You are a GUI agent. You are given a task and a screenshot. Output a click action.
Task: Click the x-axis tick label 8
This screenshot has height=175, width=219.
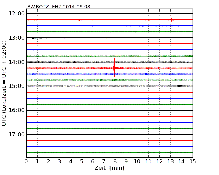point(115,162)
